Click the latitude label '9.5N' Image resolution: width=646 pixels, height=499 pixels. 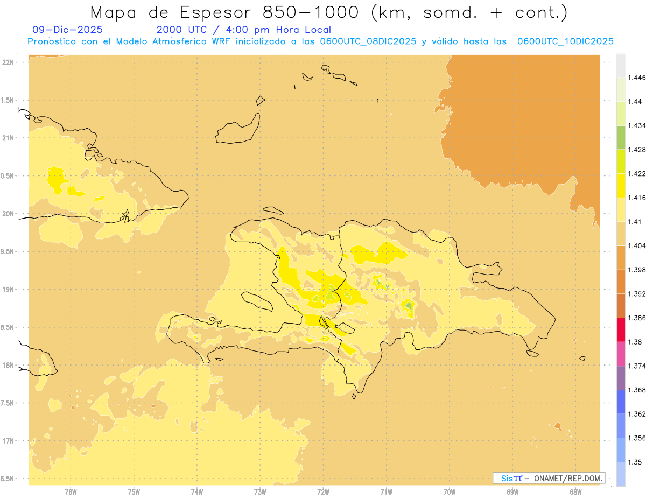(7, 252)
